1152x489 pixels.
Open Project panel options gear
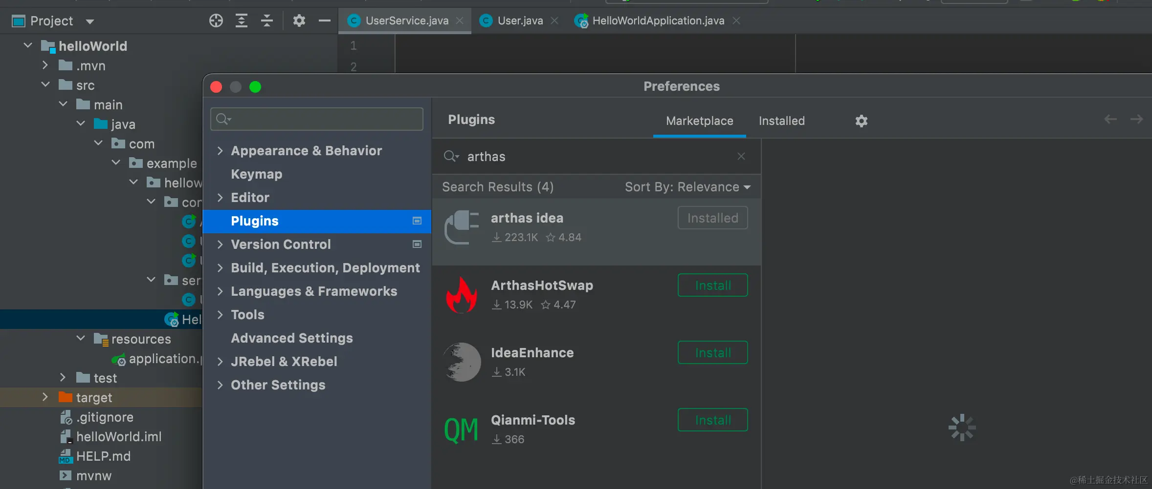tap(299, 20)
